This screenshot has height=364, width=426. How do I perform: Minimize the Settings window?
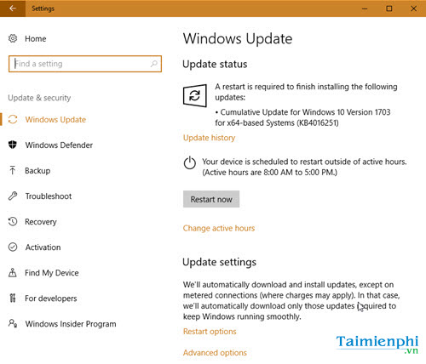(365, 9)
